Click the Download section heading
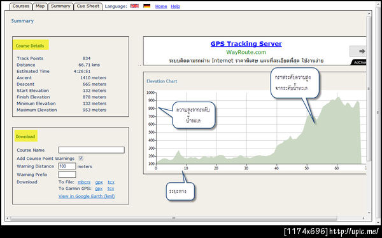This screenshot has width=382, height=238. 25,136
